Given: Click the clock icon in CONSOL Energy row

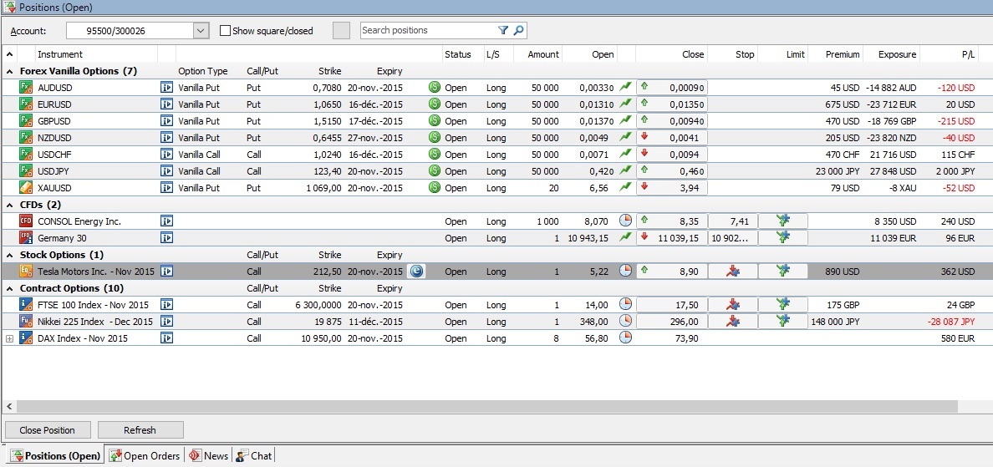Looking at the screenshot, I should click(x=626, y=221).
